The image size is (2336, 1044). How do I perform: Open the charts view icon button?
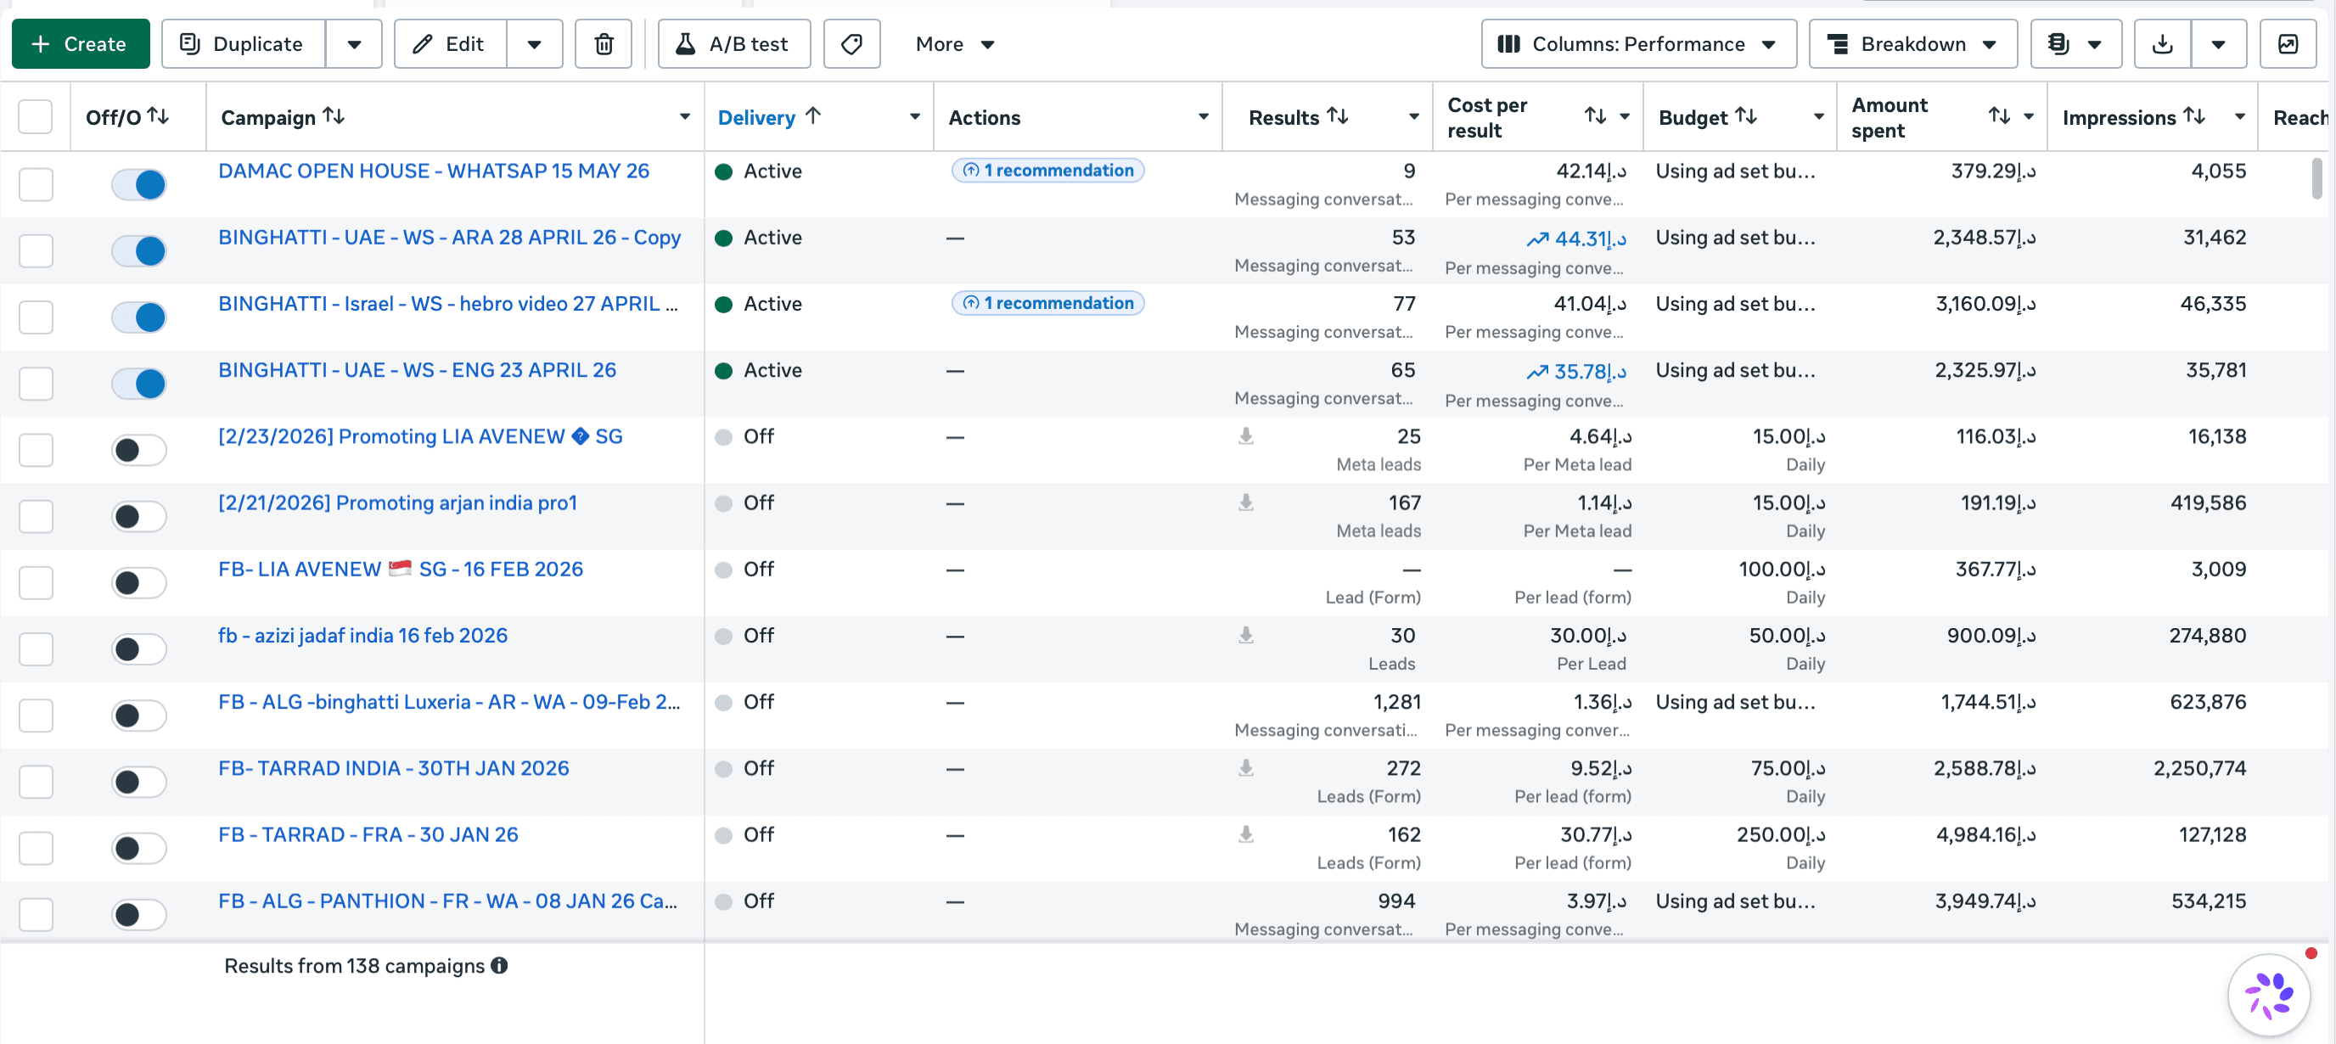point(2288,43)
